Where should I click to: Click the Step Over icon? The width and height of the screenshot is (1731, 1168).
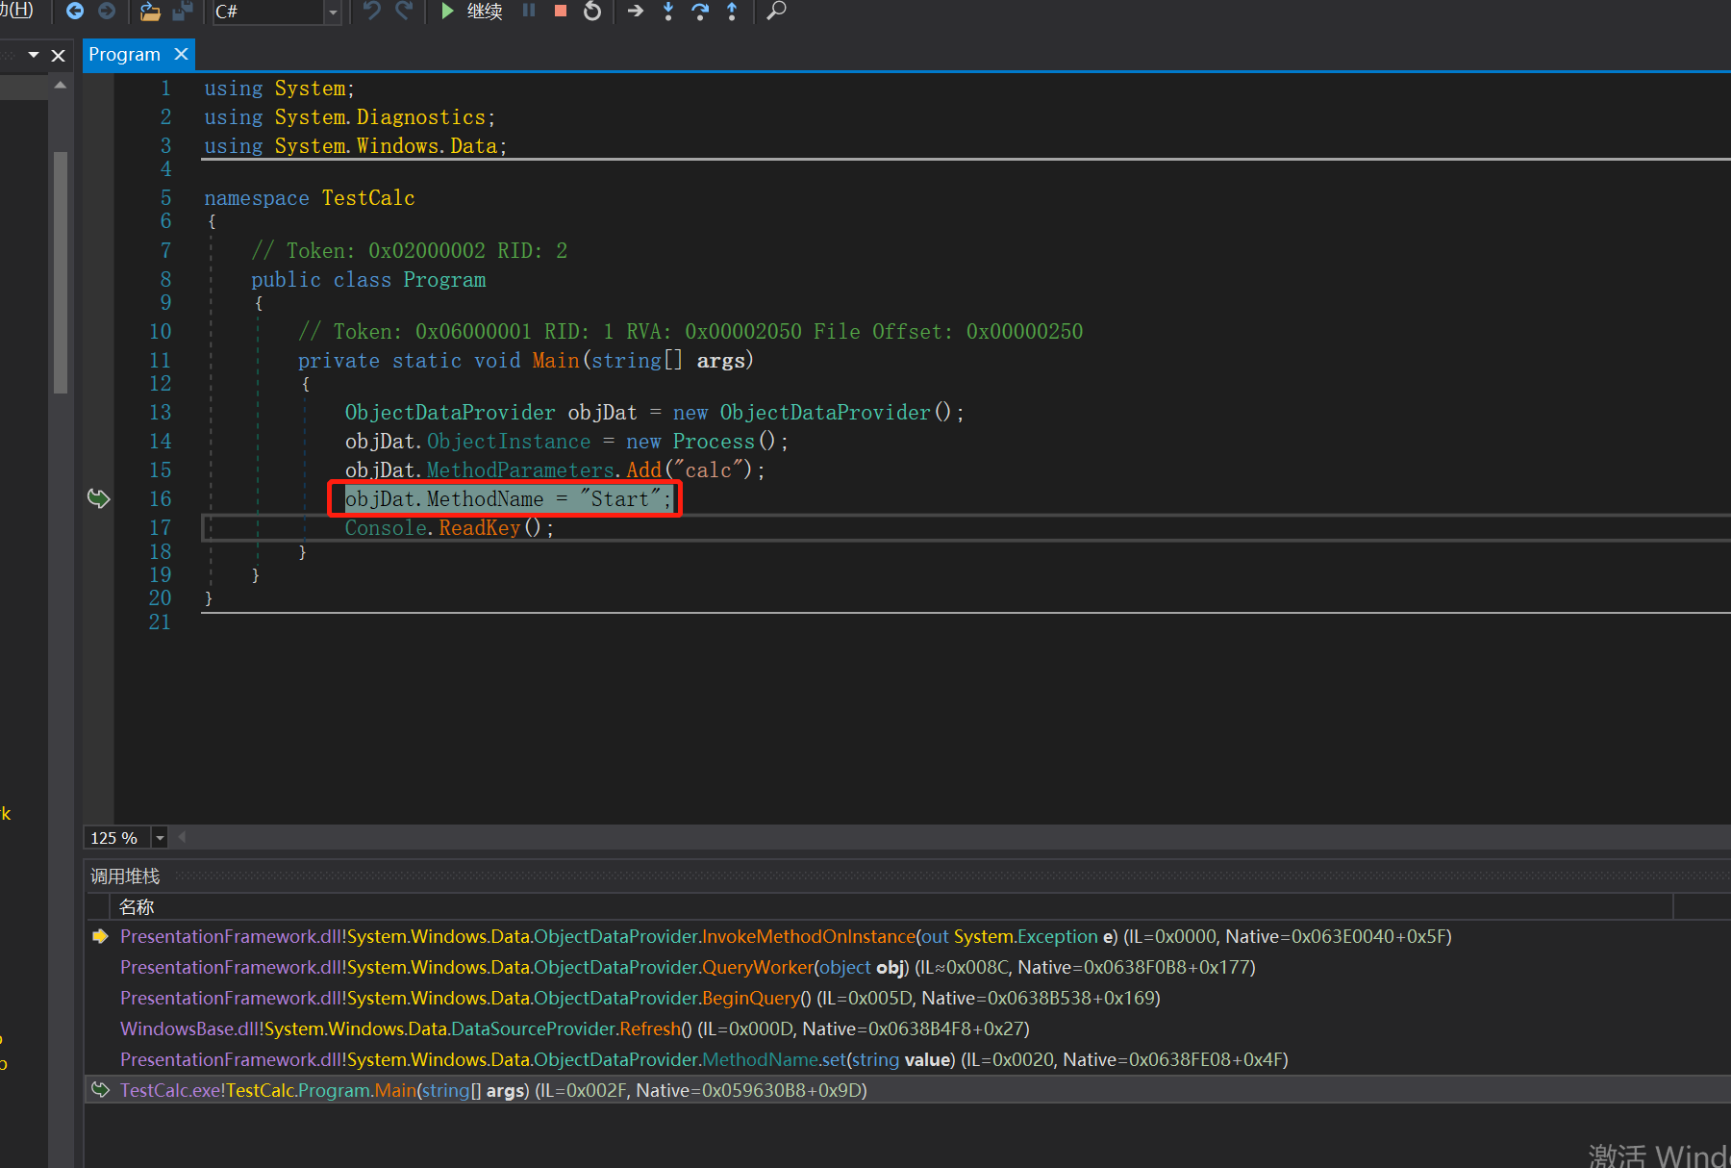coord(700,12)
